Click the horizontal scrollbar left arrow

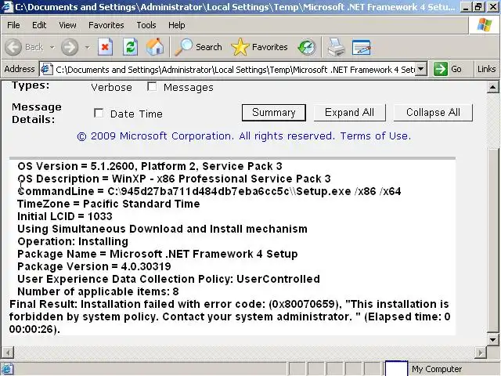point(8,352)
